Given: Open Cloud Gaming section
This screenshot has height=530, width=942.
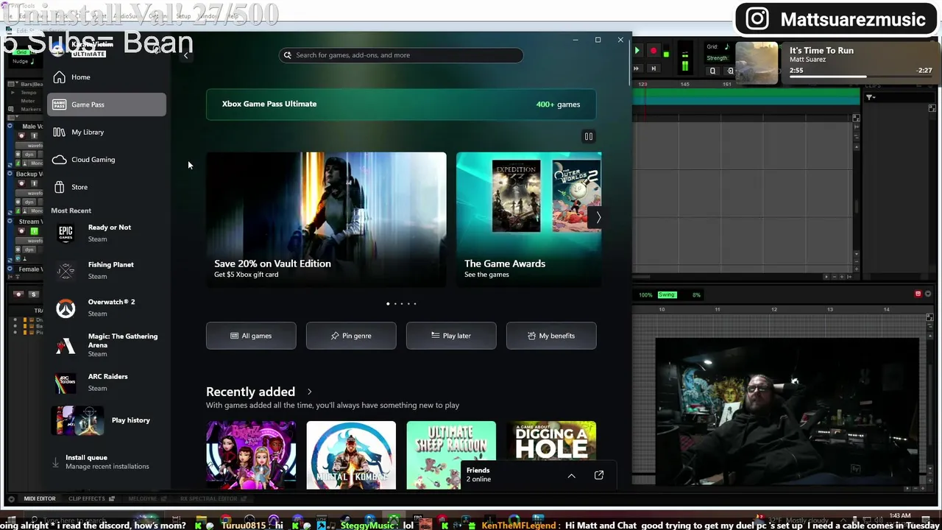Looking at the screenshot, I should coord(107,160).
